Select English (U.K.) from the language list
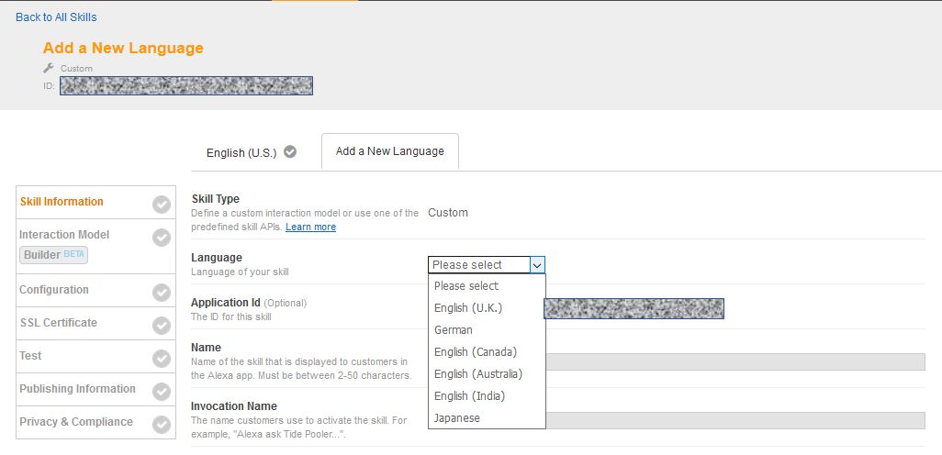 [468, 308]
